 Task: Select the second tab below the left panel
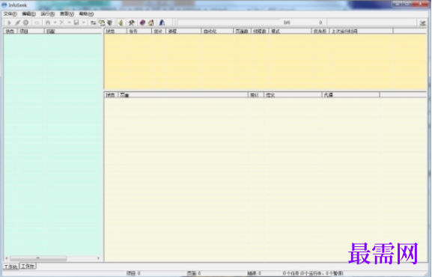pos(28,267)
